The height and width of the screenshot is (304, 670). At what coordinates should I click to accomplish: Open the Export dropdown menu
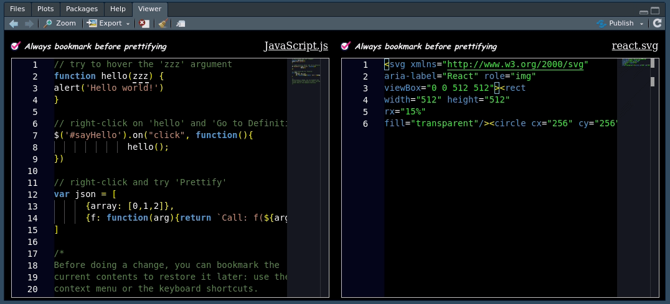[108, 24]
